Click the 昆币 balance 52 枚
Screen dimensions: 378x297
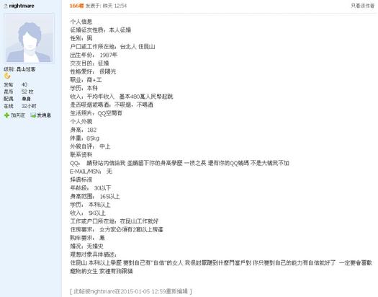point(27,92)
